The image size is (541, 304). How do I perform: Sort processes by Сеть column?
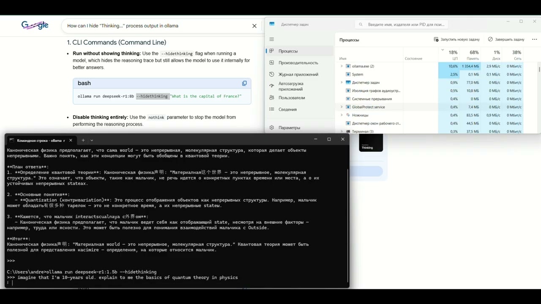[518, 59]
